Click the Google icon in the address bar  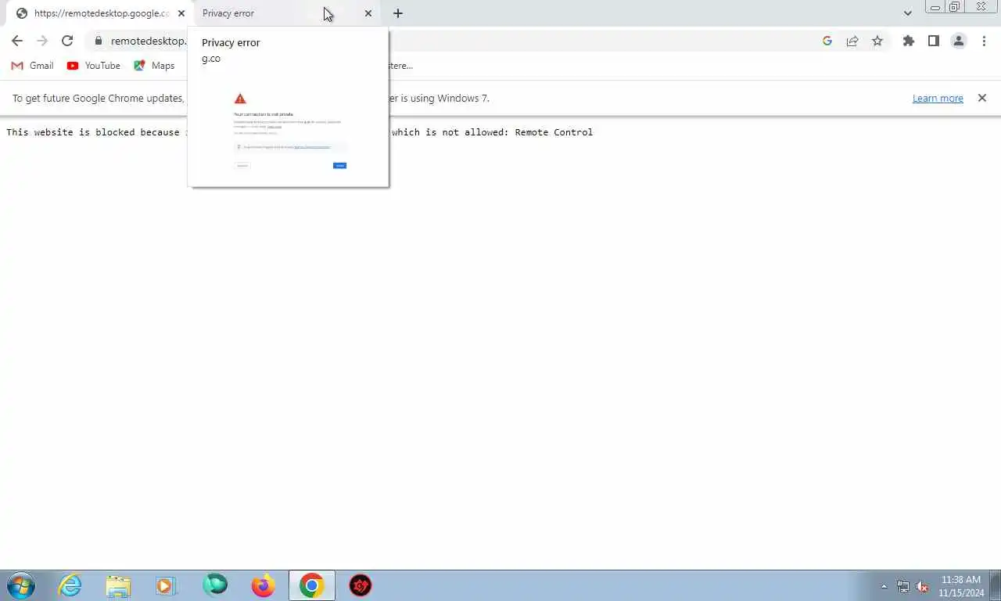pyautogui.click(x=827, y=41)
